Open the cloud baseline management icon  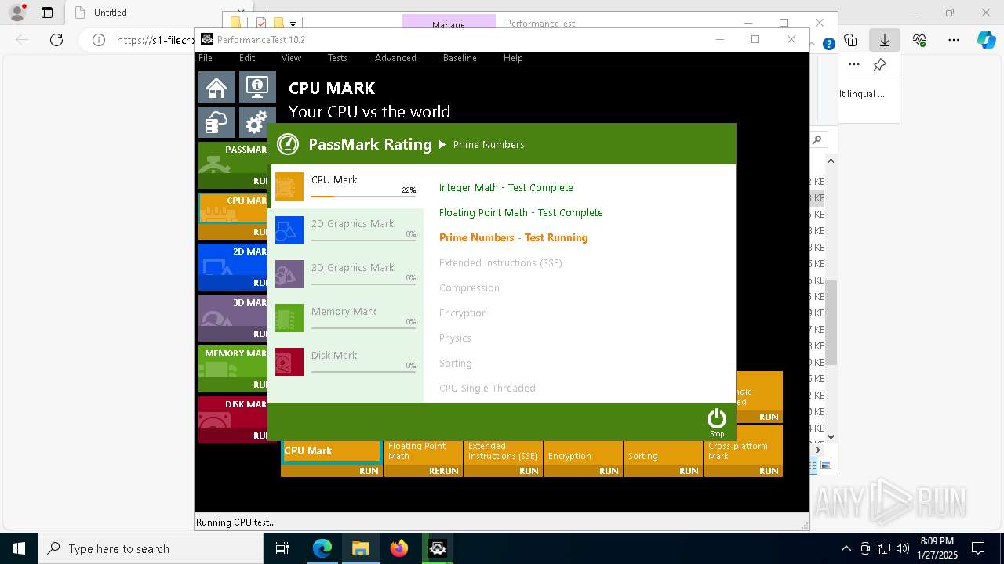pos(216,122)
